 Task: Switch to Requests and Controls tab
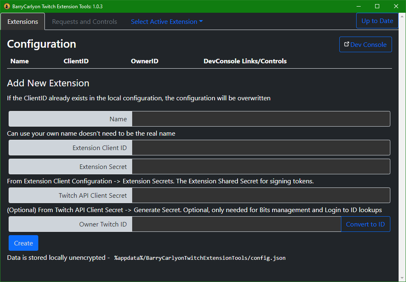(84, 22)
